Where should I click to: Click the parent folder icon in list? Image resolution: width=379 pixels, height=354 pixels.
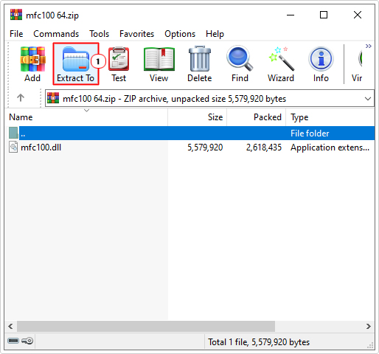click(x=13, y=133)
